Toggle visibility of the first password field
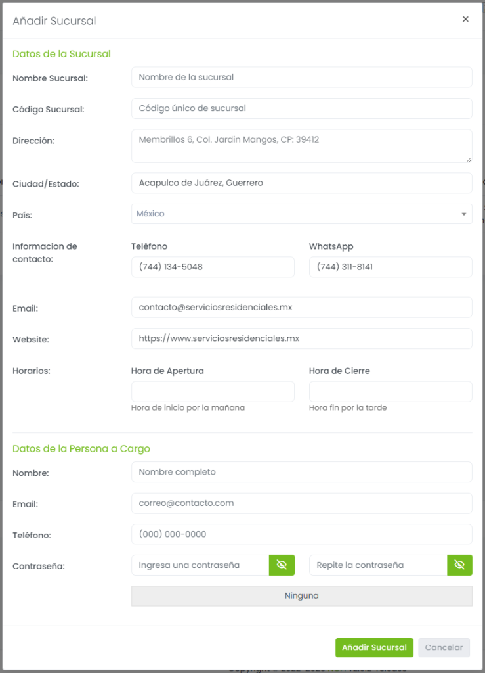Viewport: 485px width, 673px height. [282, 565]
